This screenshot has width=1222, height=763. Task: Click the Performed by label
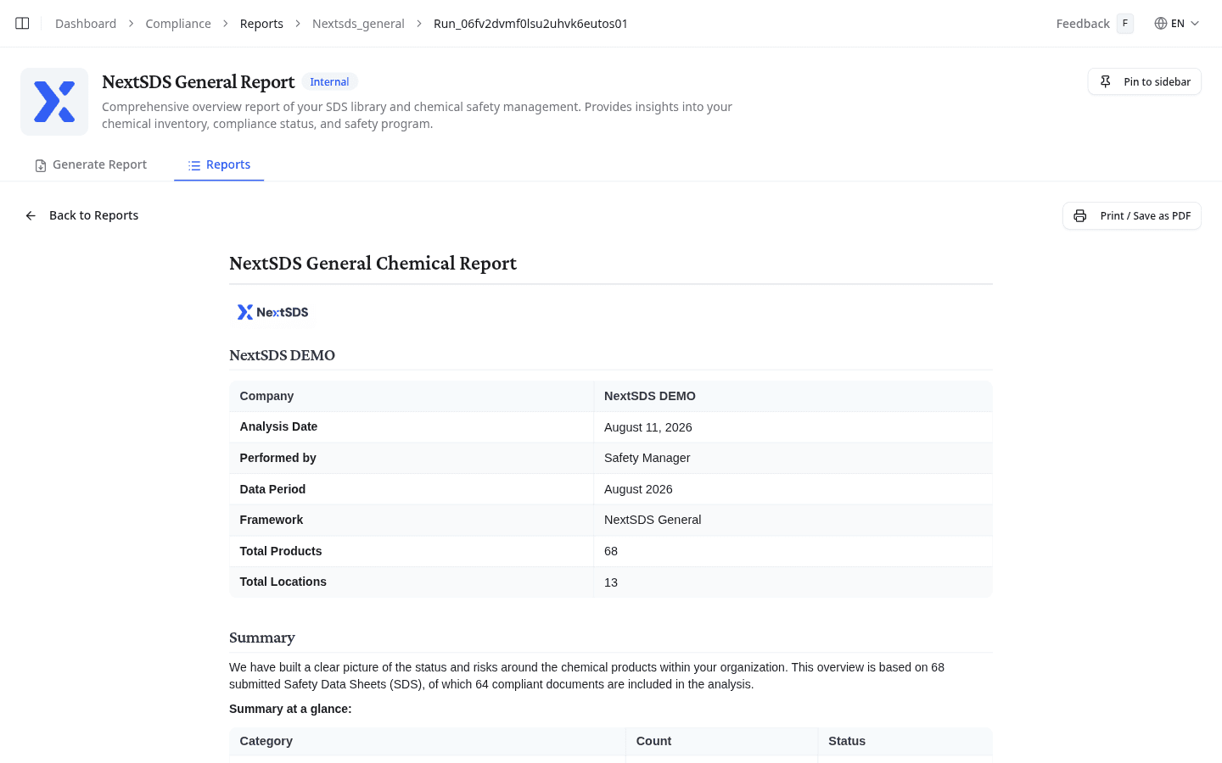tap(277, 458)
